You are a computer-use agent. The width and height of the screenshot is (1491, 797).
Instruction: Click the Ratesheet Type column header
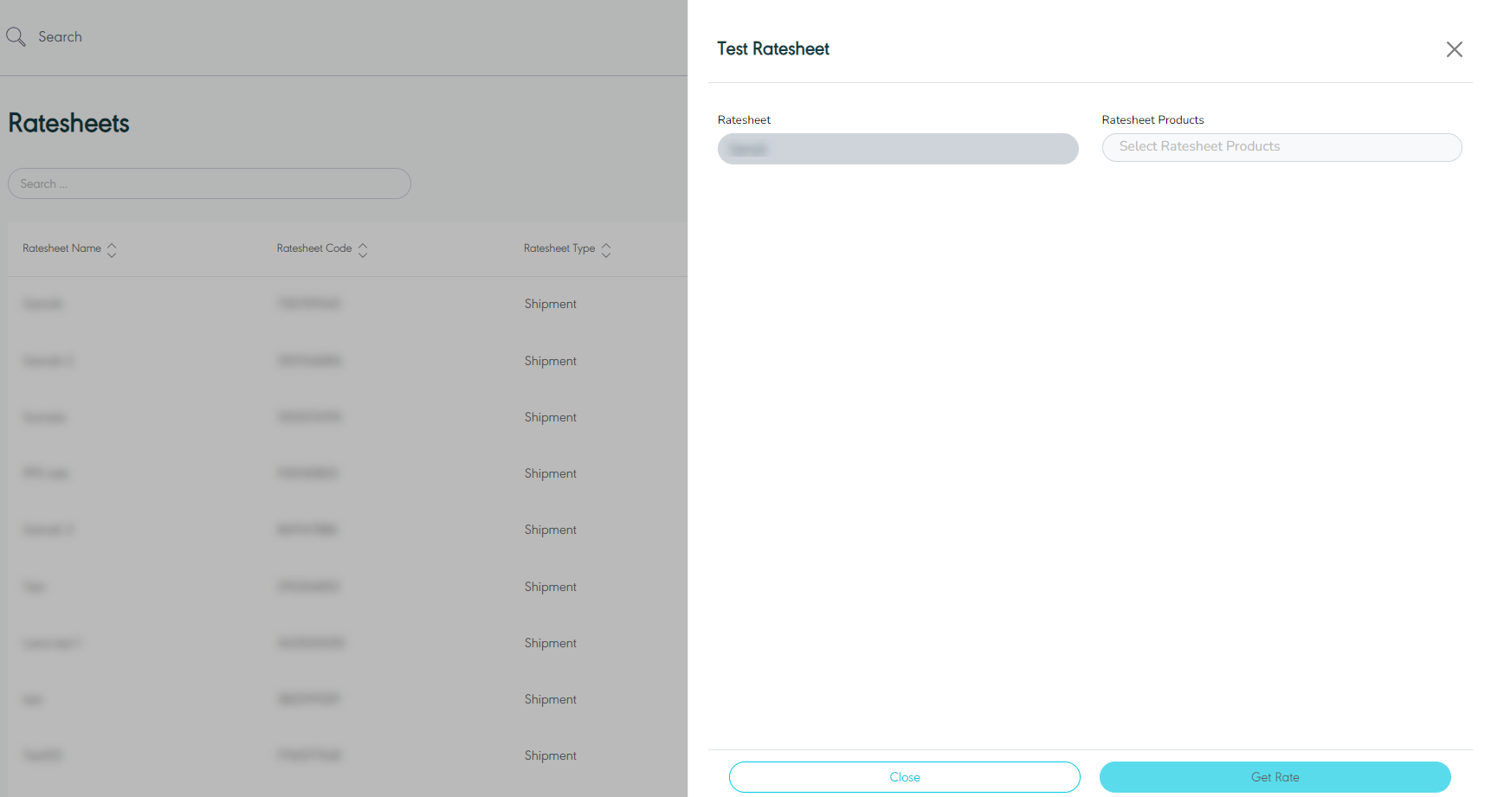pos(558,248)
